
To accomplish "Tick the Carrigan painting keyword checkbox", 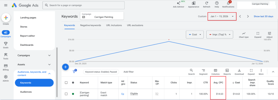I will tap(66, 94).
